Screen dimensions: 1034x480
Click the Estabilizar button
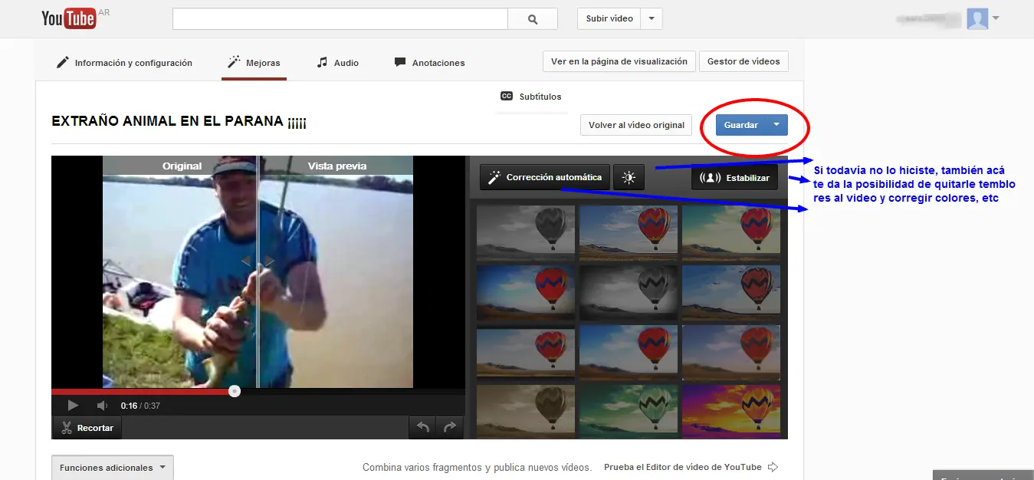click(x=734, y=177)
